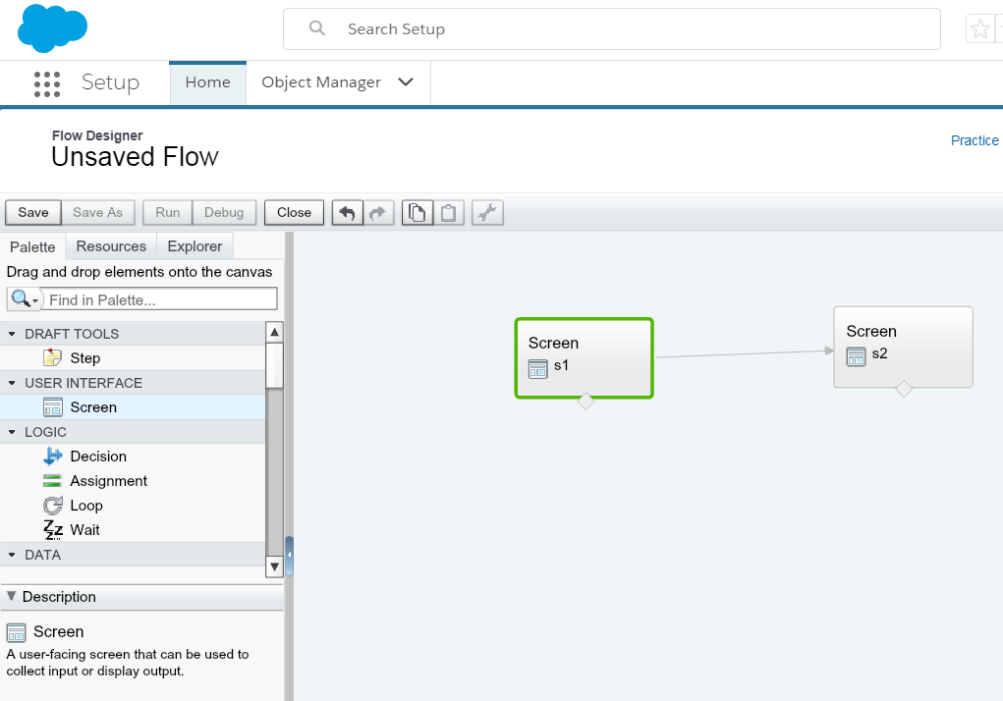Select the Screen palette row
The width and height of the screenshot is (1003, 701).
(x=133, y=407)
